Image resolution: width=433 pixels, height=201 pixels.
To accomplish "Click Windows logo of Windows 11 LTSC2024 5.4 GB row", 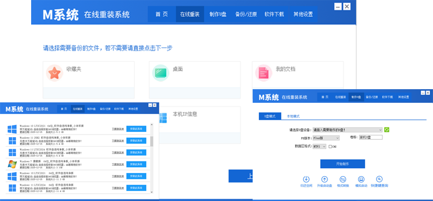I will click(x=12, y=152).
